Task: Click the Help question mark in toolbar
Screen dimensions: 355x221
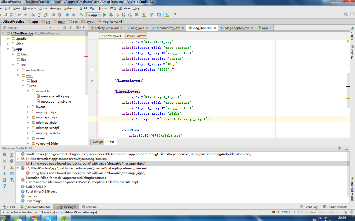Action: coord(175,15)
